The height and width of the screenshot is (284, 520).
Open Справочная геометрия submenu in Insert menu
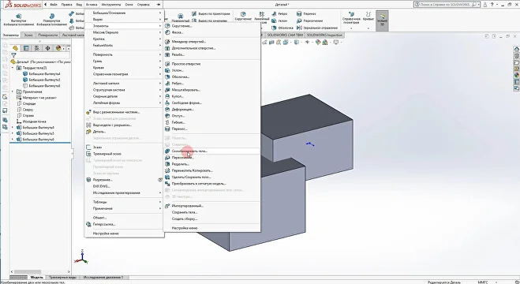pyautogui.click(x=124, y=74)
